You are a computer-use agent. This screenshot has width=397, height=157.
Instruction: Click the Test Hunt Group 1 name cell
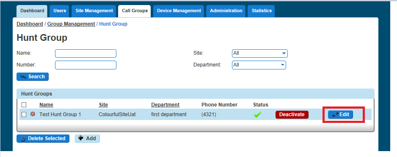pyautogui.click(x=60, y=114)
